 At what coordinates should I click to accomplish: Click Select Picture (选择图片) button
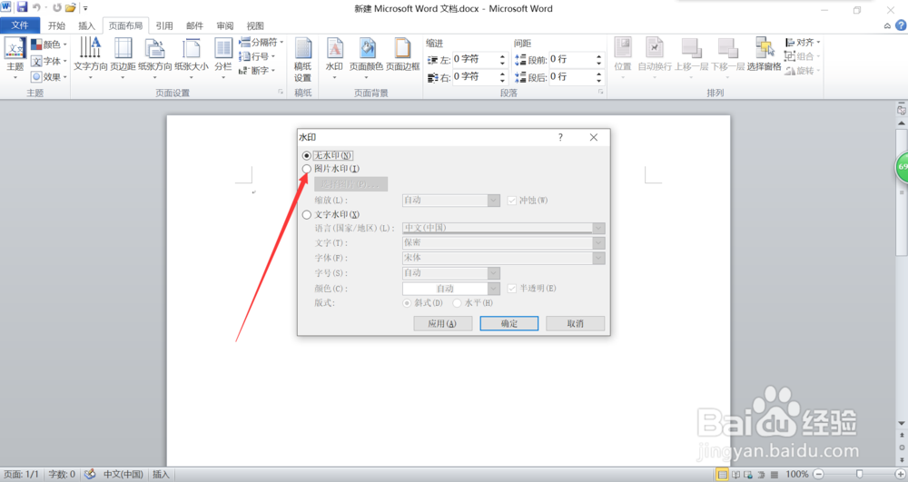click(x=350, y=184)
